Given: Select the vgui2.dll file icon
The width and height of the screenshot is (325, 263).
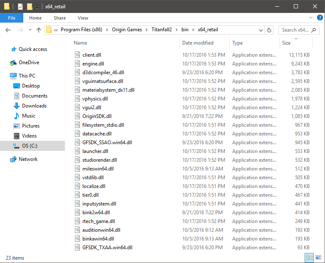Looking at the screenshot, I should (x=77, y=107).
